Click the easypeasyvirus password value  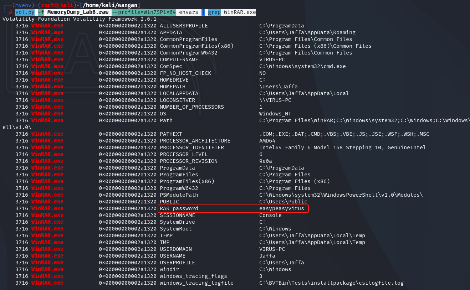pyautogui.click(x=282, y=208)
